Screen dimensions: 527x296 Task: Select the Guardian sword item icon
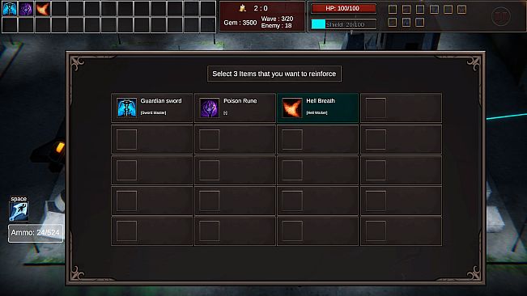click(126, 108)
